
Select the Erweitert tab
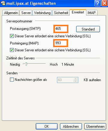pos(78,12)
